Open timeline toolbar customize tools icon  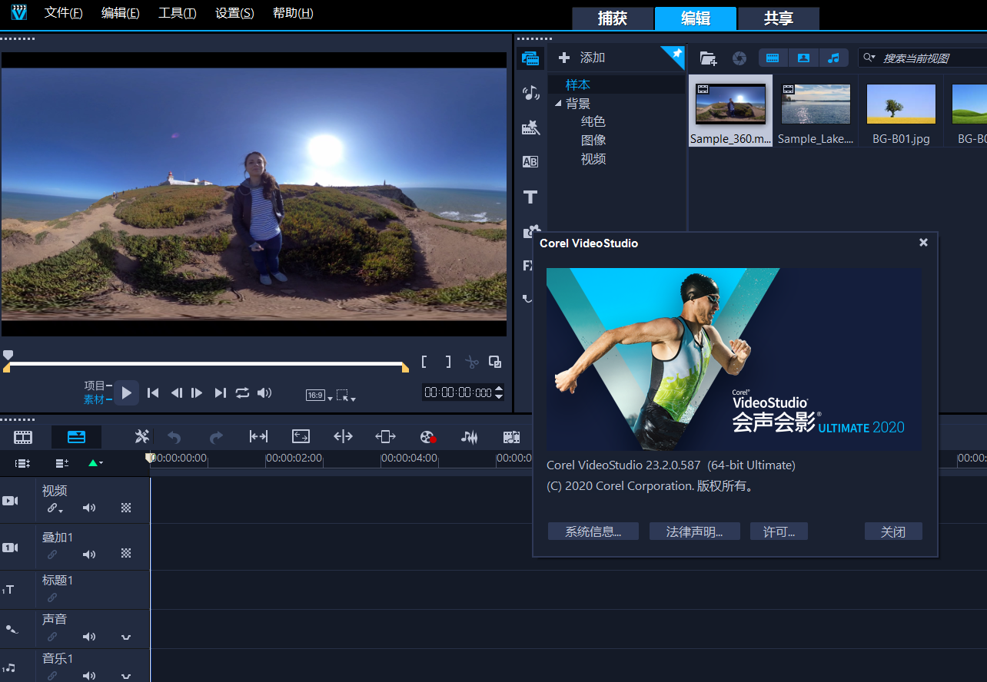[142, 437]
